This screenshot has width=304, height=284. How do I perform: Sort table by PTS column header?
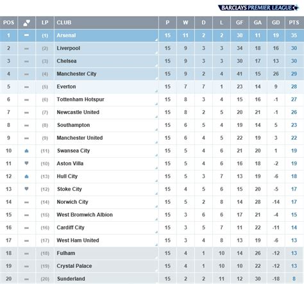click(294, 22)
